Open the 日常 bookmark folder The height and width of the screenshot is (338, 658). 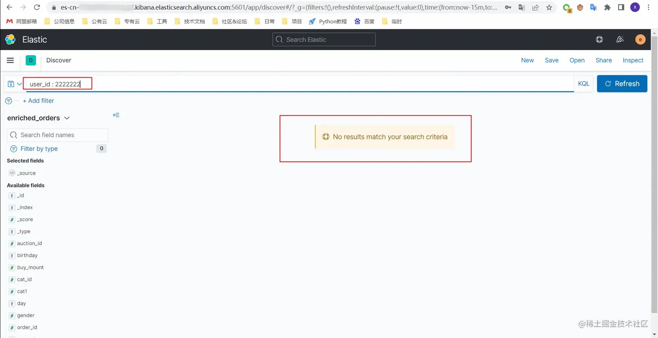pyautogui.click(x=265, y=21)
